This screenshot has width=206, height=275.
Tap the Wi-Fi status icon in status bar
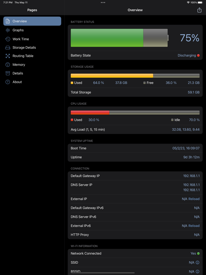188,3
